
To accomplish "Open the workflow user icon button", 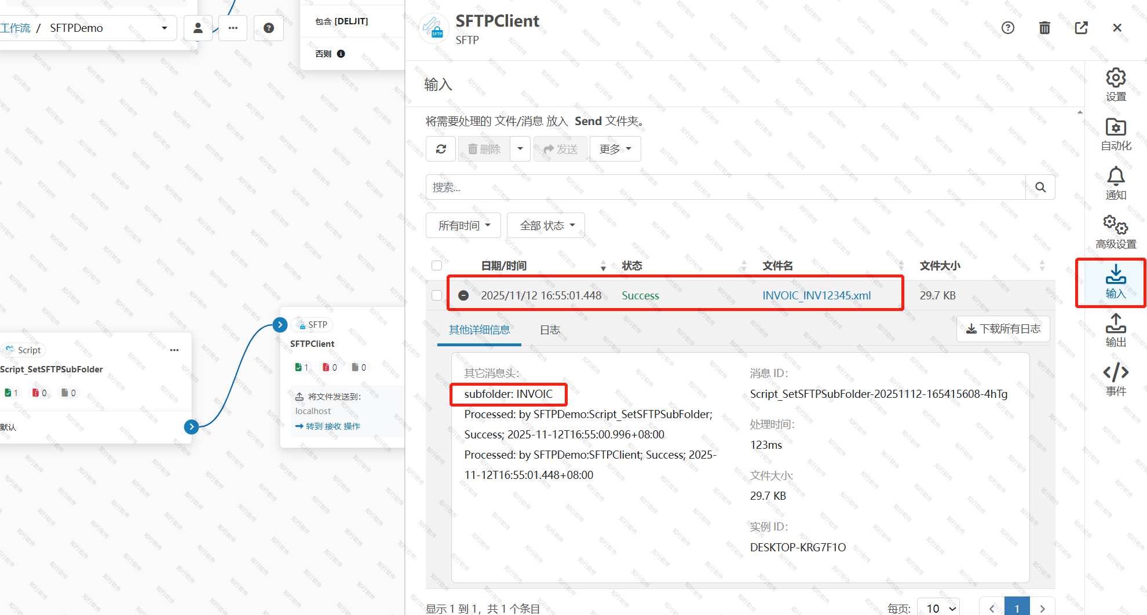I will [x=198, y=28].
